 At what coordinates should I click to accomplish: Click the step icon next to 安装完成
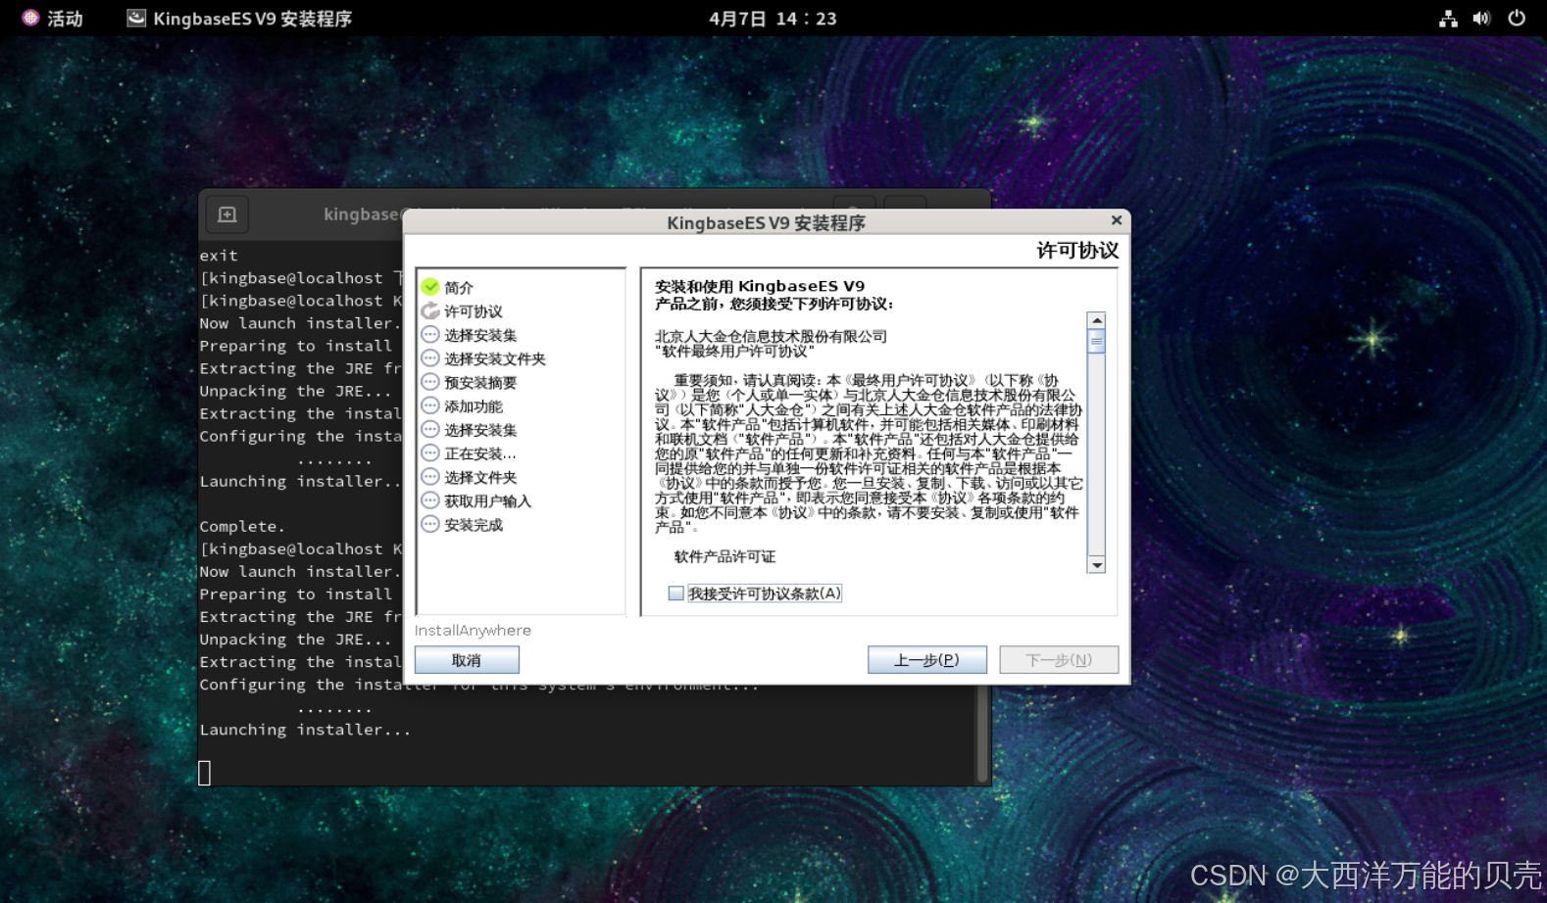(x=430, y=524)
